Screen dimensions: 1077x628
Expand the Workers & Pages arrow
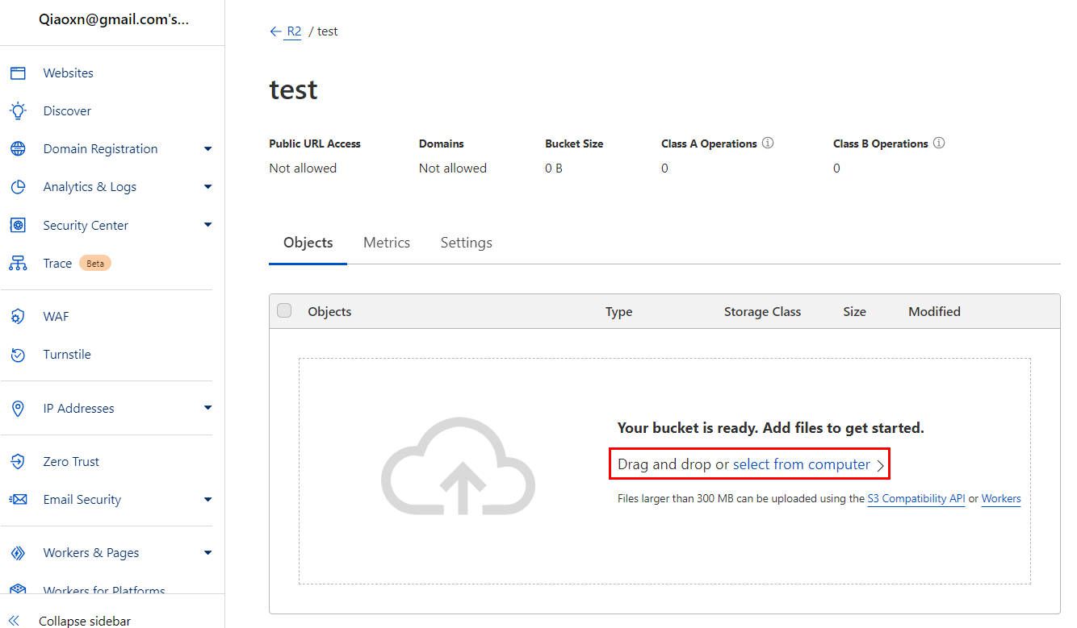click(x=207, y=553)
